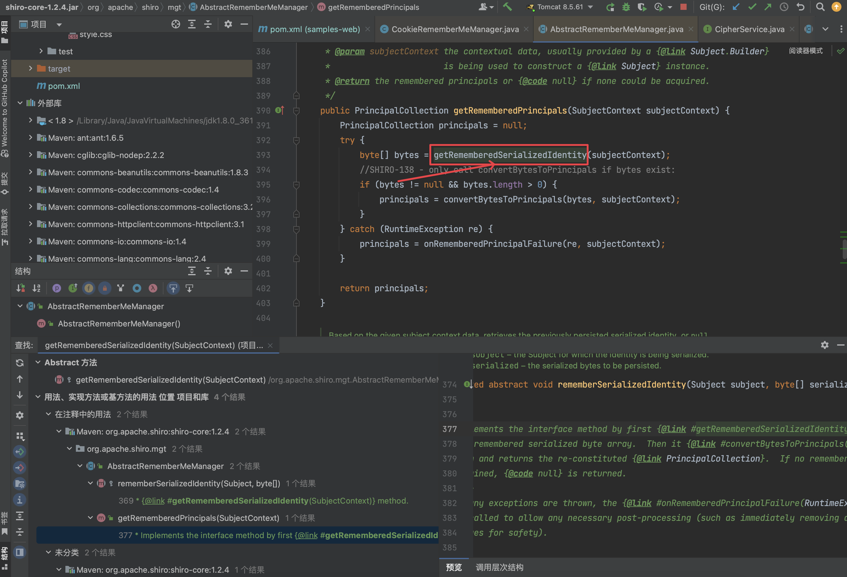Toggle alphabetical sort in Structure panel
Viewport: 847px width, 577px height.
[36, 288]
